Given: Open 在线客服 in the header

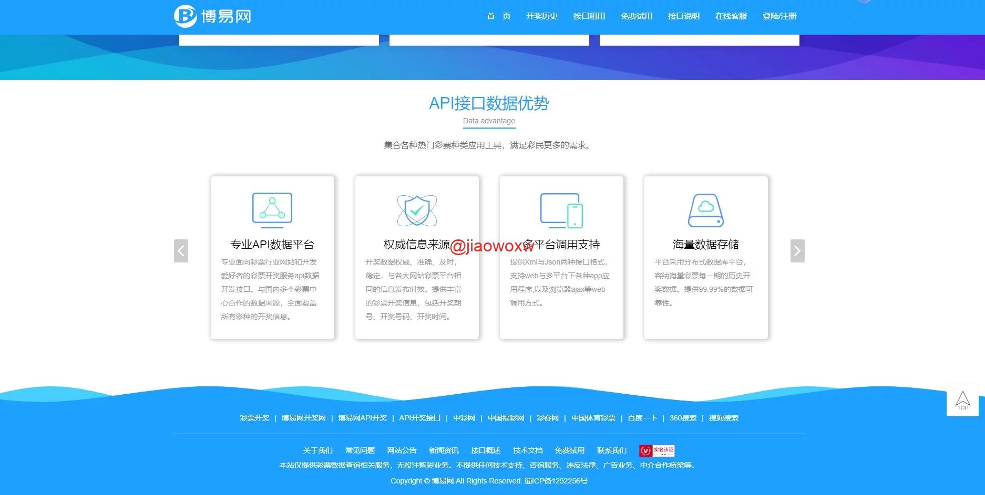Looking at the screenshot, I should 731,16.
